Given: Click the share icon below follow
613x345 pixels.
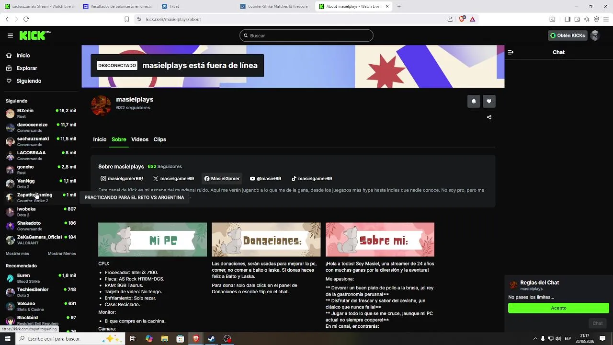Looking at the screenshot, I should pyautogui.click(x=489, y=117).
